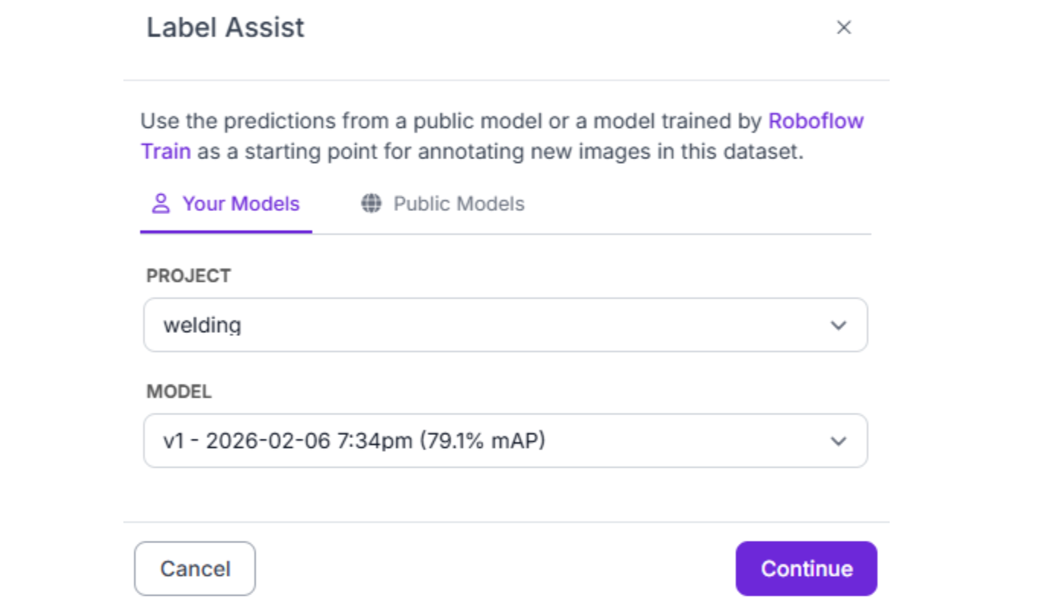The image size is (1042, 608).
Task: Click the 'Label Assist' dialog title
Action: (225, 28)
